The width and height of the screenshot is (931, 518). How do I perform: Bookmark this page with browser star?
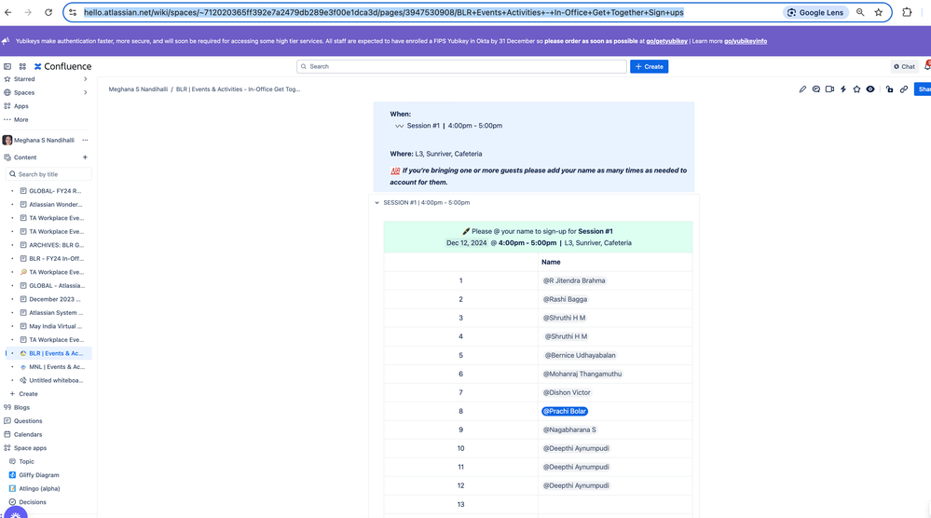[879, 12]
